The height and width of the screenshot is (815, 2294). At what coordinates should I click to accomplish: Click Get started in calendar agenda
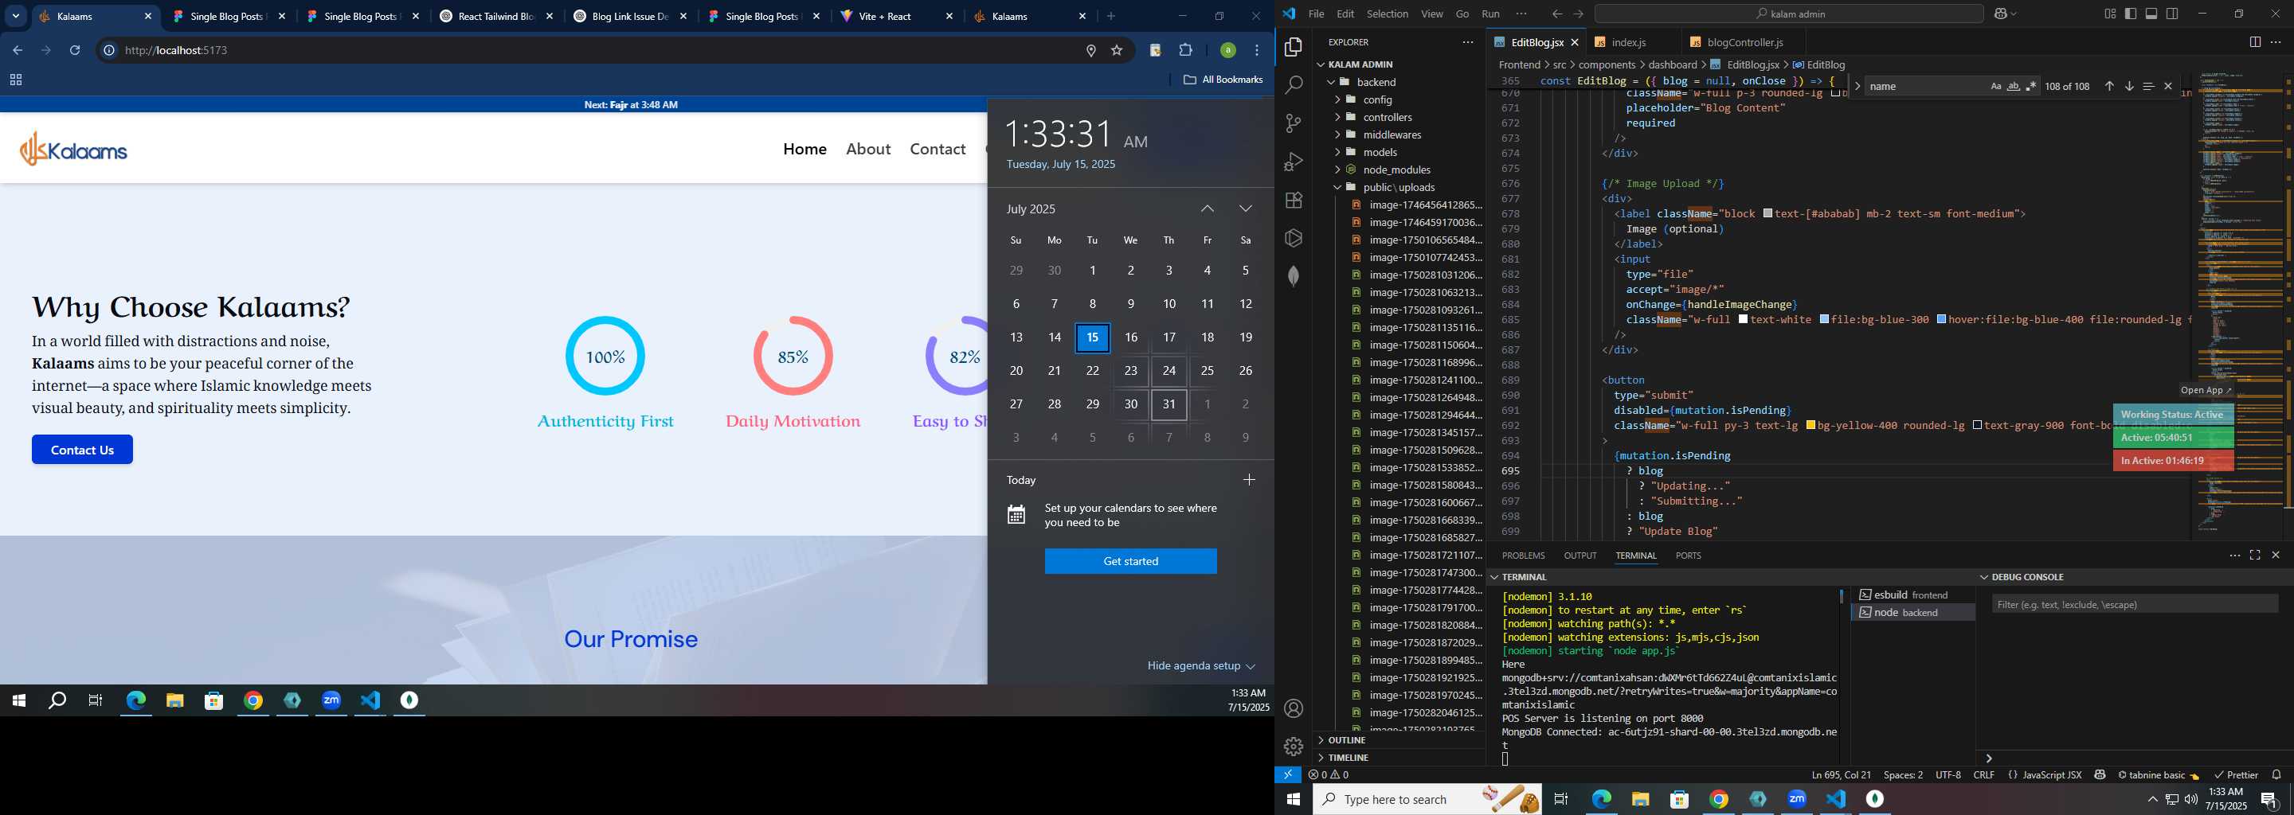pyautogui.click(x=1130, y=561)
